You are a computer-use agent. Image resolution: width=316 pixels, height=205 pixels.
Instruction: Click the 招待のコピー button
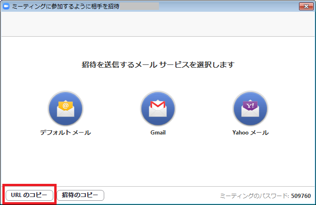80,195
